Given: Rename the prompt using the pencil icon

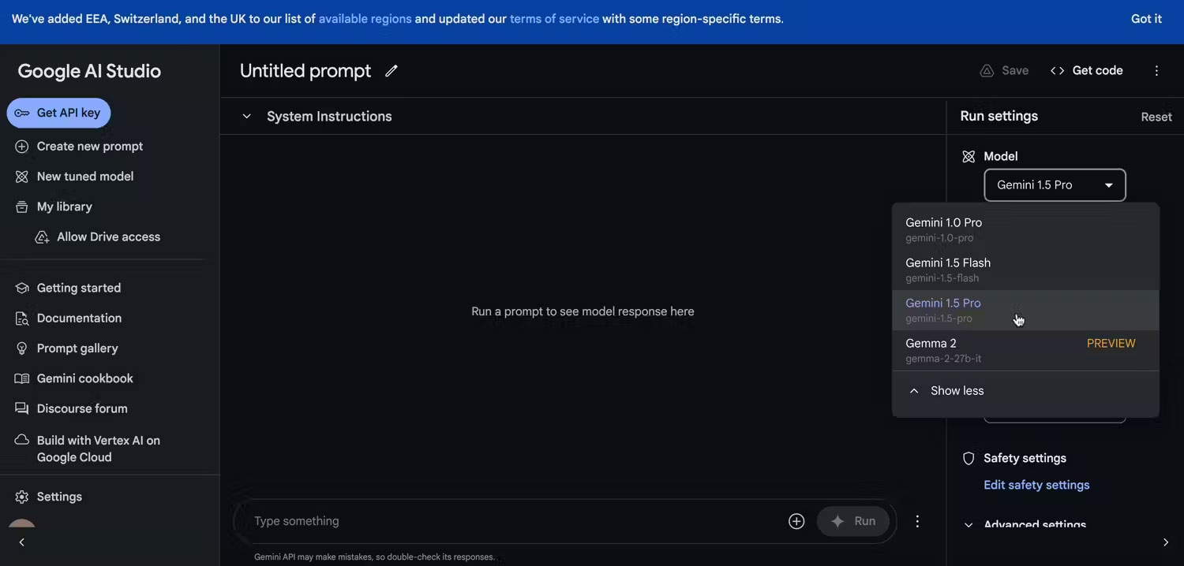Looking at the screenshot, I should pyautogui.click(x=391, y=71).
